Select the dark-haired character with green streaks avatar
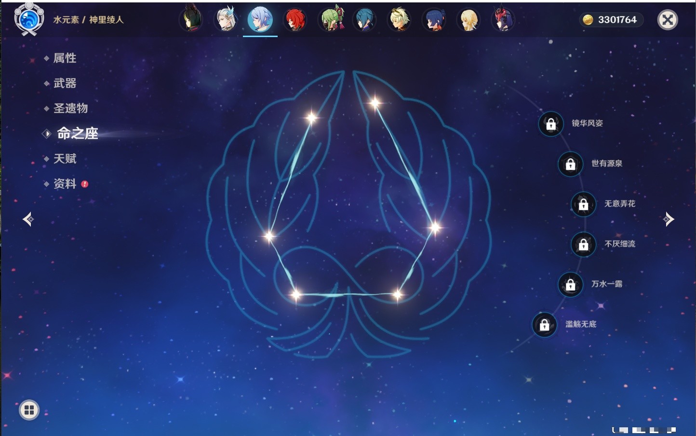696x436 pixels. 191,20
